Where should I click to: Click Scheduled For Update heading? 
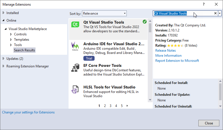(172, 95)
